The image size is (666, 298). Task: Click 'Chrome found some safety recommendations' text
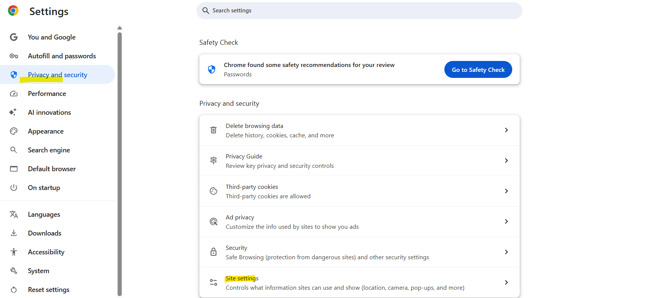pos(309,65)
